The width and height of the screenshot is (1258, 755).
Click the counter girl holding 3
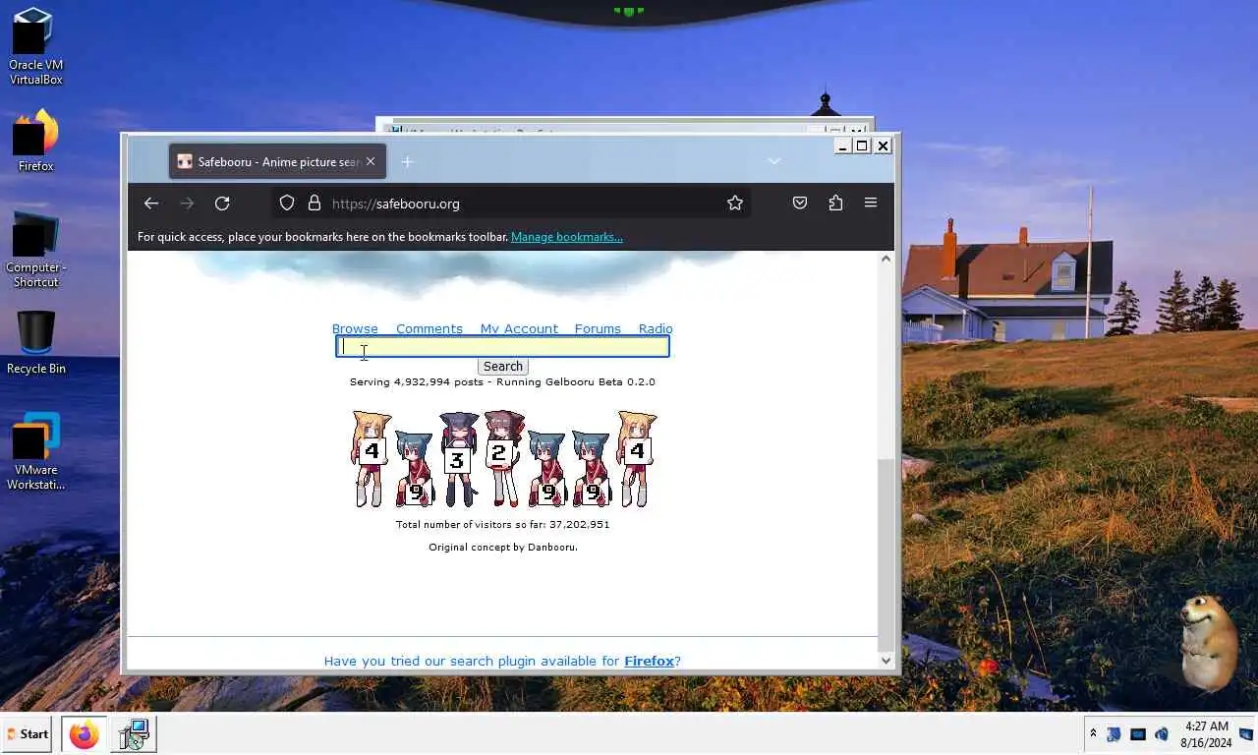(457, 459)
